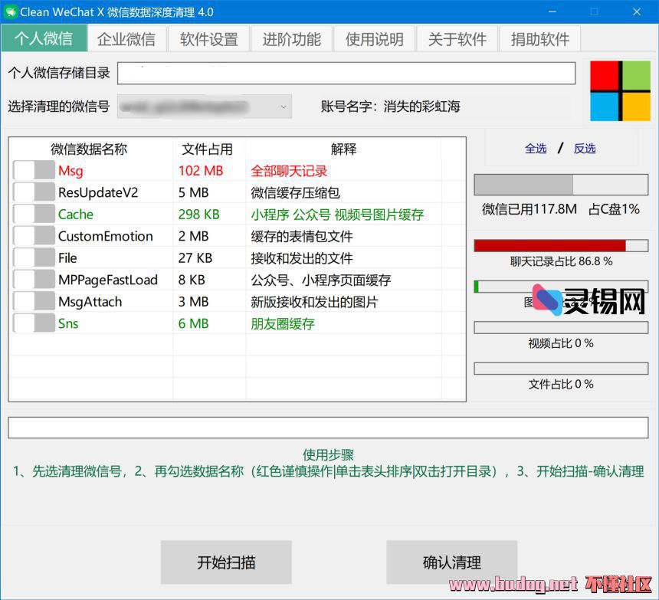Image resolution: width=659 pixels, height=600 pixels.
Task: Click the 聊天记录占比 86.8 % label
Action: click(x=561, y=261)
